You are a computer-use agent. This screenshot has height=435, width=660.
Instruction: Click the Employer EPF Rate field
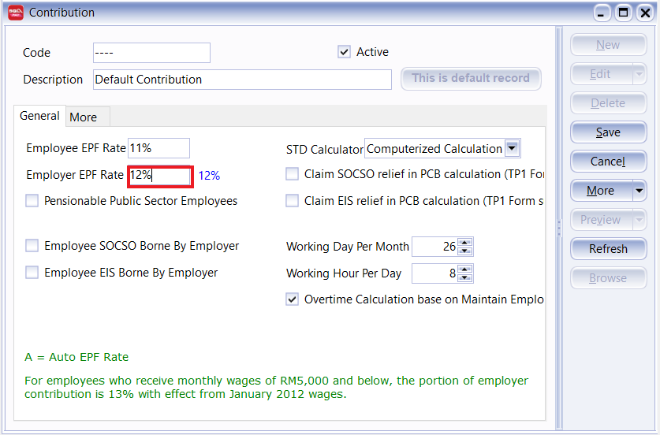(x=160, y=177)
